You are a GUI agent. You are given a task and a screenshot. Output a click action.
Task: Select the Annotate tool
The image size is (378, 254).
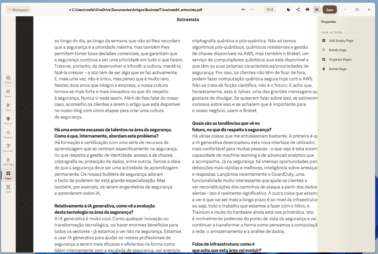point(8,148)
